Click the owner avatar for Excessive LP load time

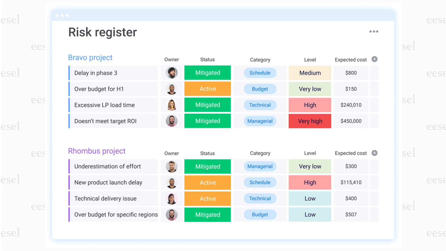coord(172,105)
